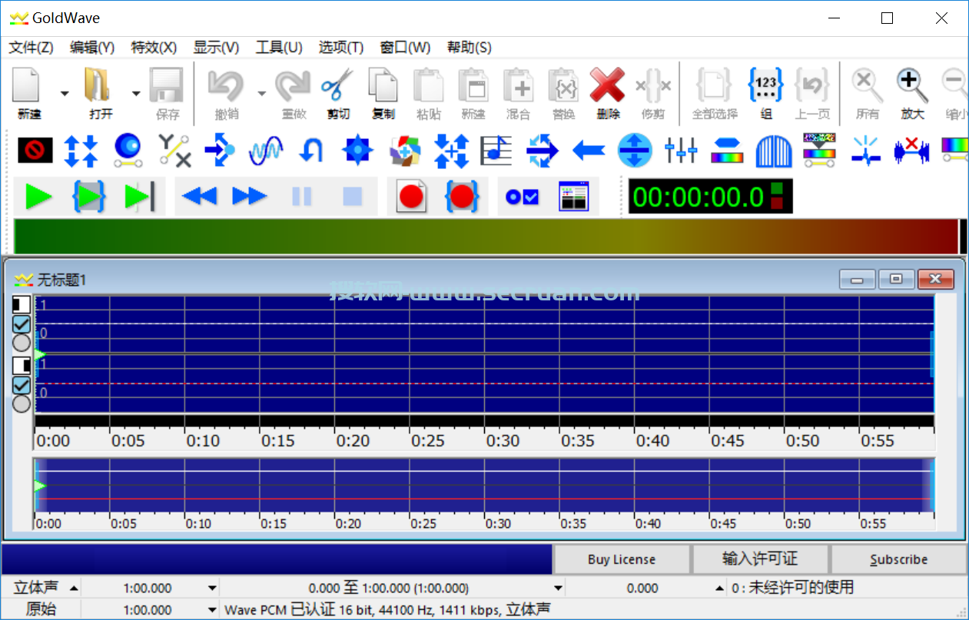This screenshot has height=620, width=969.
Task: Open the 编辑(Y) menu
Action: (92, 47)
